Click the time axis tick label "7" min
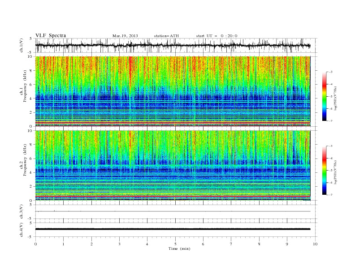Image resolution: width=355 pixels, height=274 pixels. tap(231, 244)
